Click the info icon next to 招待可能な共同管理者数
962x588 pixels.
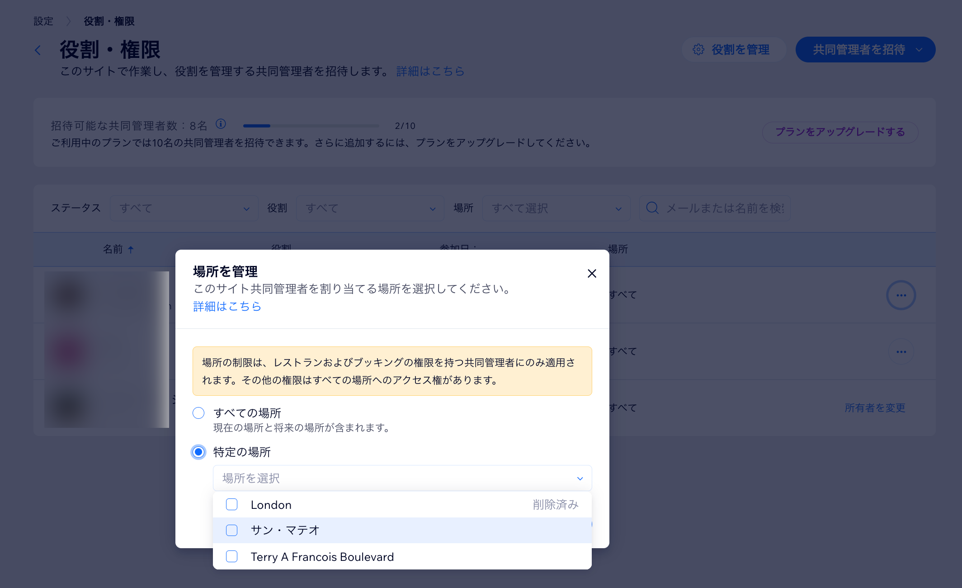(221, 124)
